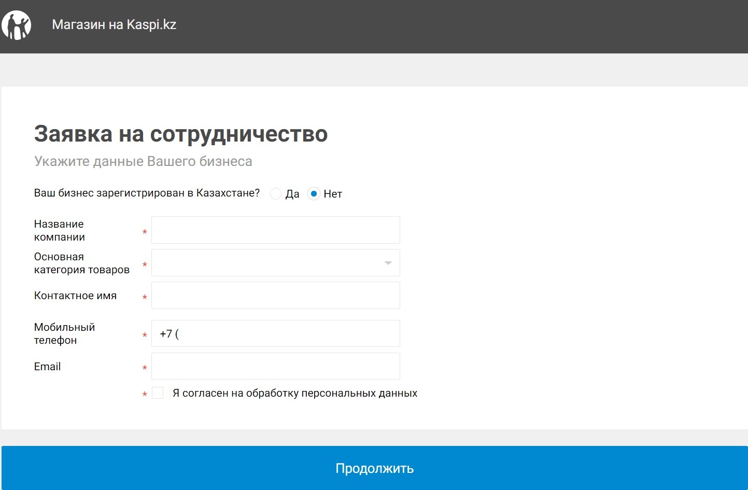Click the Заявка на сотрудничество heading
The width and height of the screenshot is (748, 490).
(181, 134)
